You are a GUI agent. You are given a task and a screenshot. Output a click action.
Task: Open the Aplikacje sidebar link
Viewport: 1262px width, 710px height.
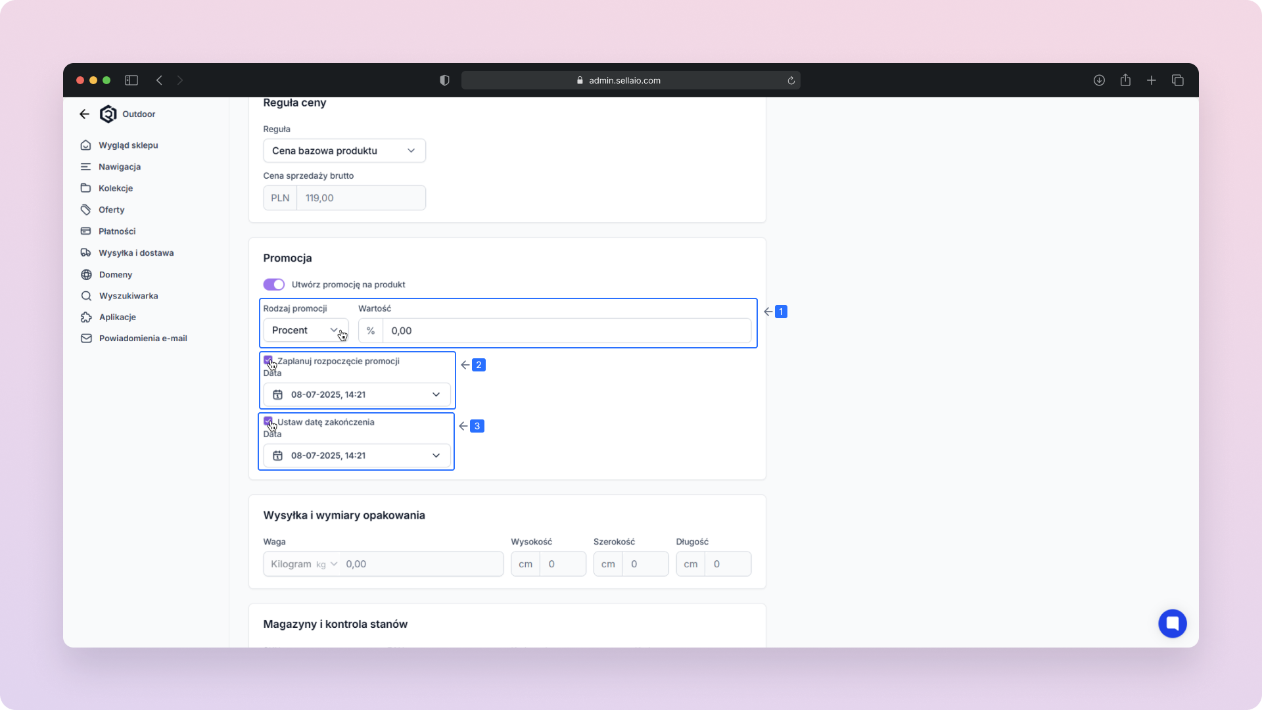coord(117,317)
